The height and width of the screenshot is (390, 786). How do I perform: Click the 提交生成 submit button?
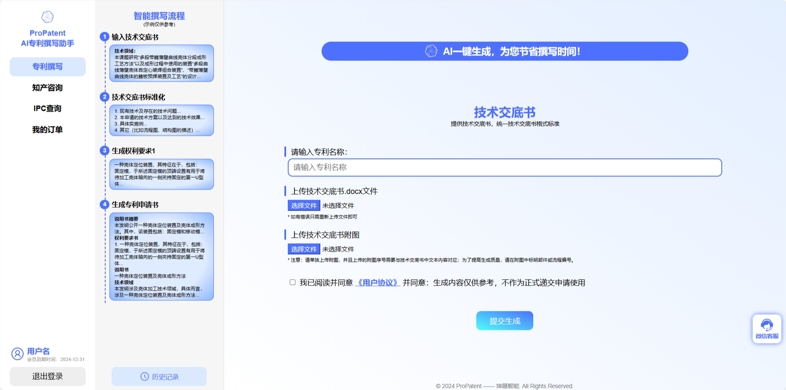click(x=505, y=320)
